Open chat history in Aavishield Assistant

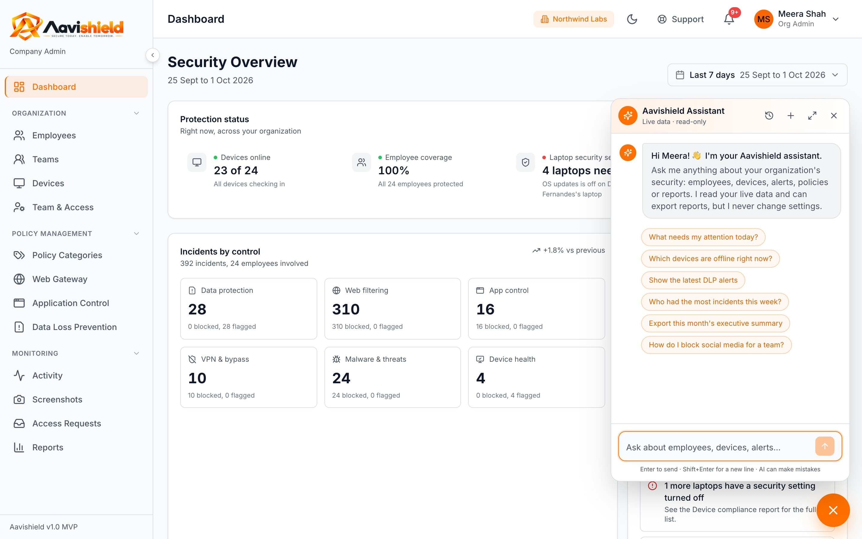coord(769,116)
